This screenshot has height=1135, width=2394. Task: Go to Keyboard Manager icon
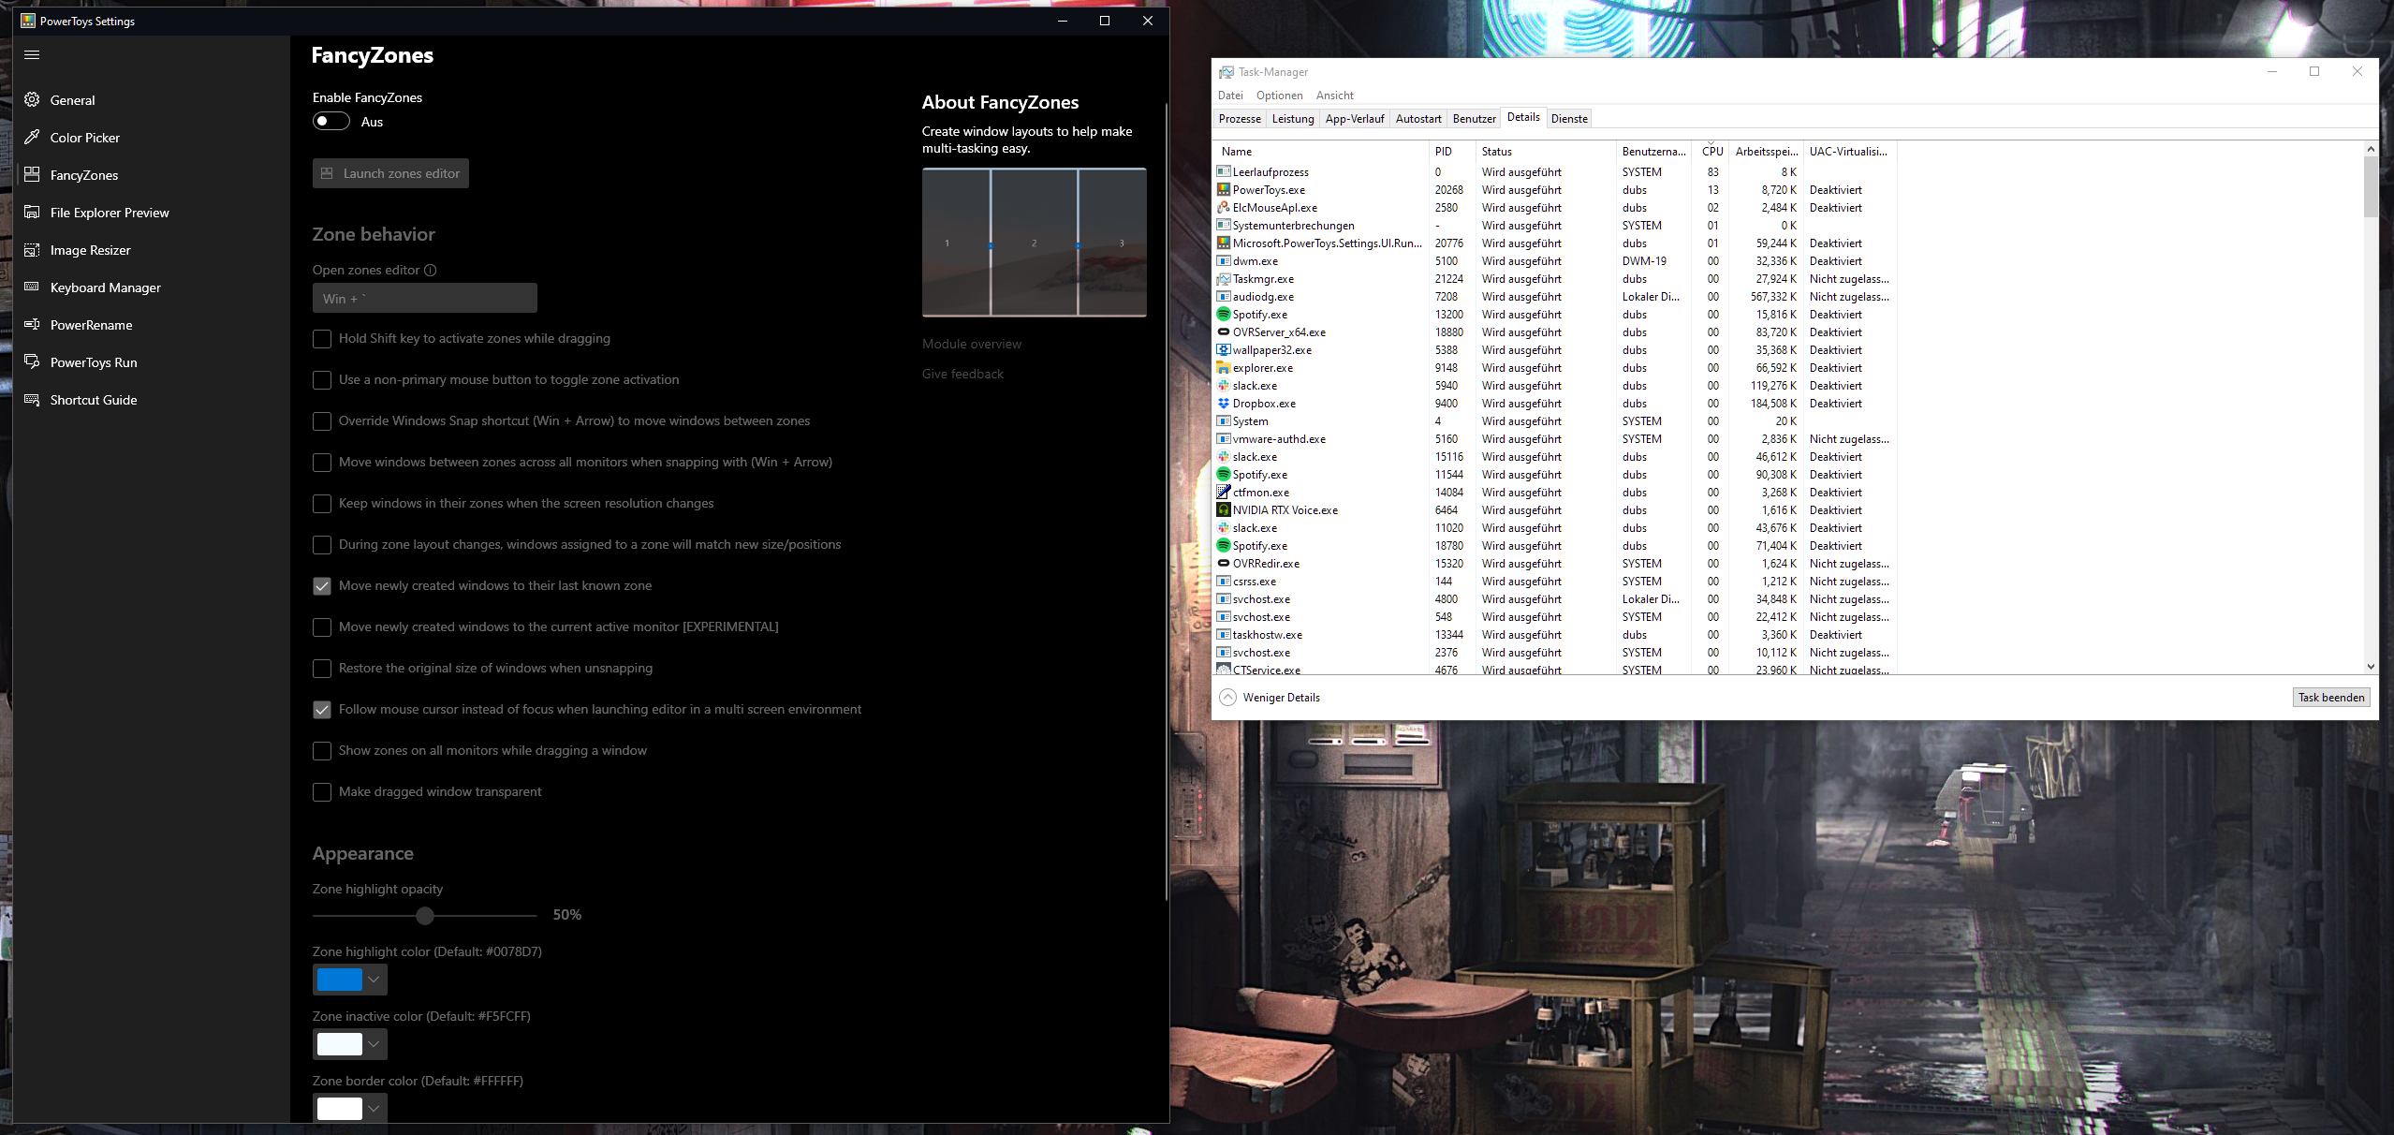pos(32,287)
